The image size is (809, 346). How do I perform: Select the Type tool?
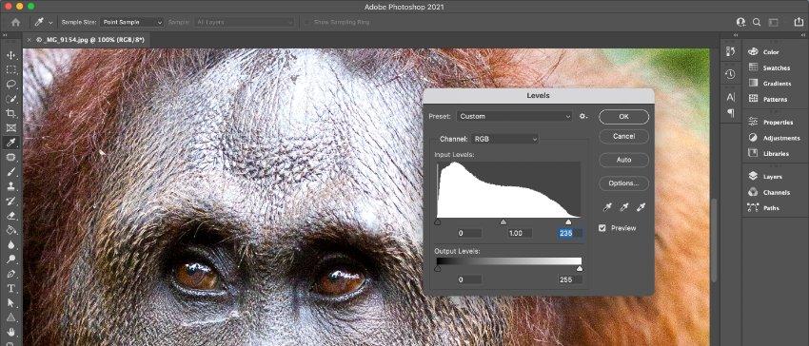tap(10, 288)
